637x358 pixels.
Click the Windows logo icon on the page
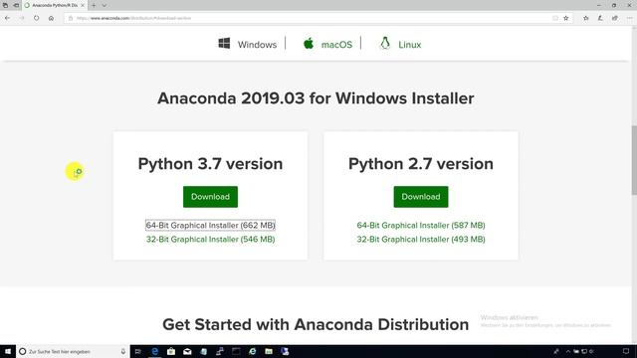tap(224, 44)
